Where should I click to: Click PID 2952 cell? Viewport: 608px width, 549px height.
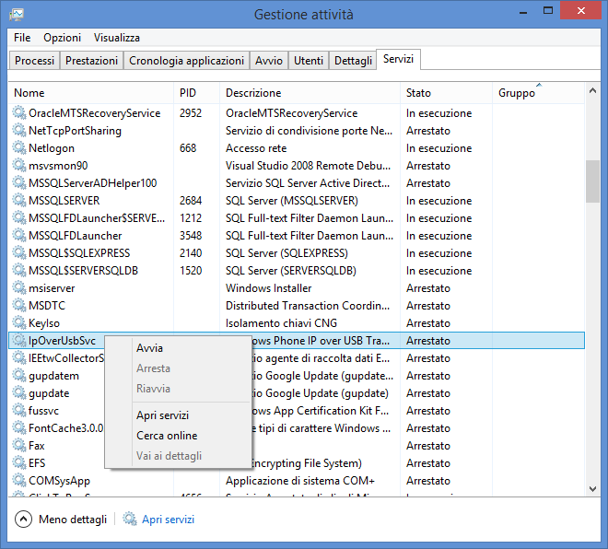pyautogui.click(x=191, y=112)
